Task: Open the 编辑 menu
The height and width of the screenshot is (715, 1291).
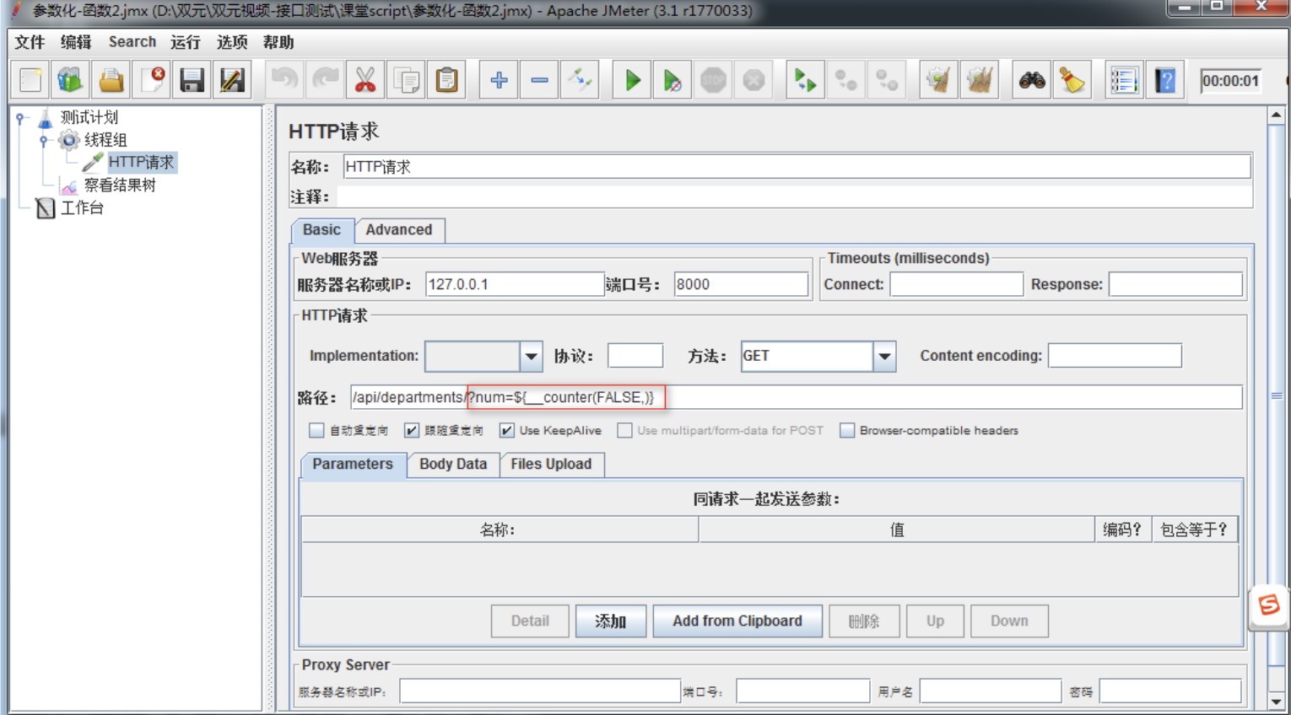Action: pos(76,42)
